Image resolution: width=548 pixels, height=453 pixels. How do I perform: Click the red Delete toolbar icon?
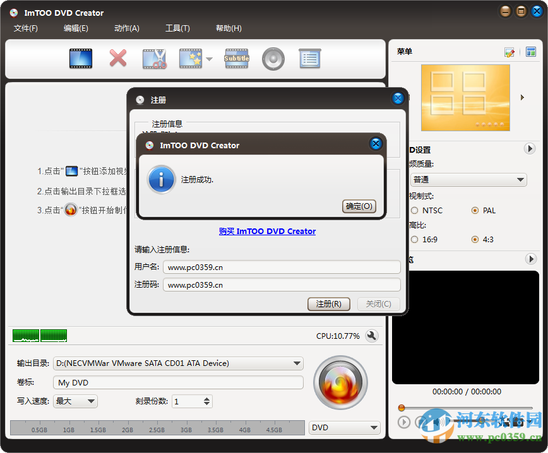[117, 58]
